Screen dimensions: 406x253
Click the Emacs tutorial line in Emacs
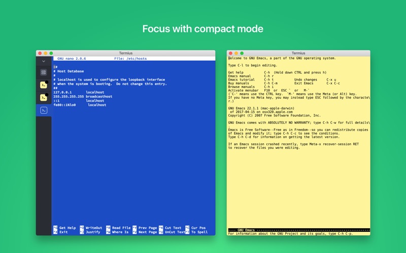(x=242, y=79)
